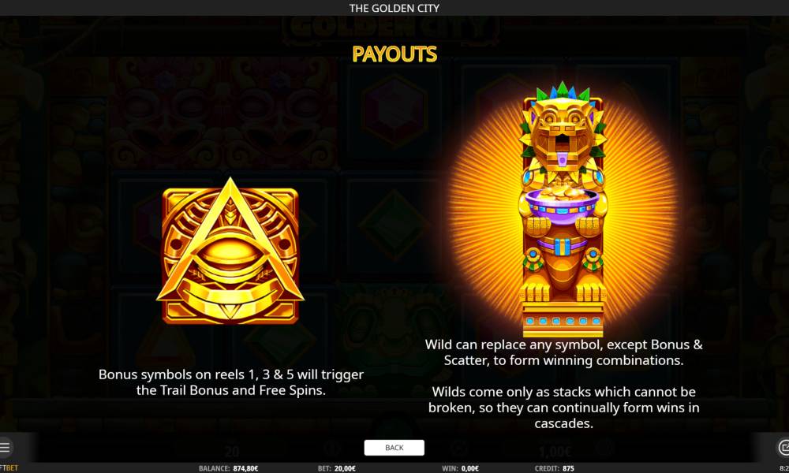Click the clock in the status bar
789x473 pixels.
pyautogui.click(x=784, y=468)
